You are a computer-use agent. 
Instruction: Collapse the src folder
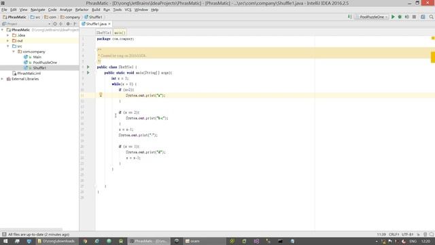click(x=8, y=46)
